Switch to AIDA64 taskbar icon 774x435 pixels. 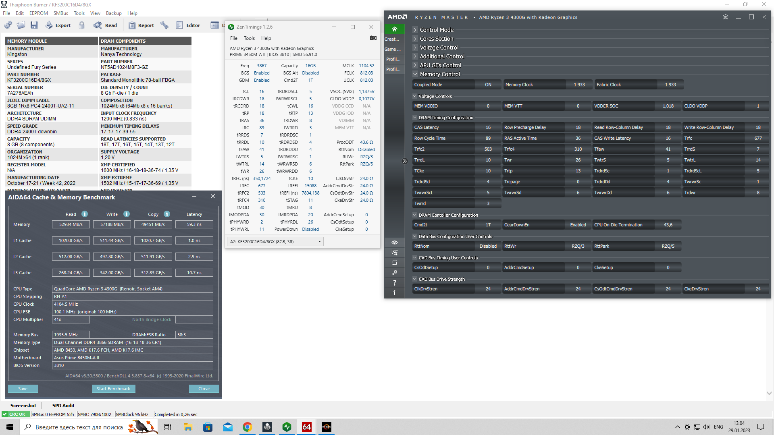tap(307, 427)
